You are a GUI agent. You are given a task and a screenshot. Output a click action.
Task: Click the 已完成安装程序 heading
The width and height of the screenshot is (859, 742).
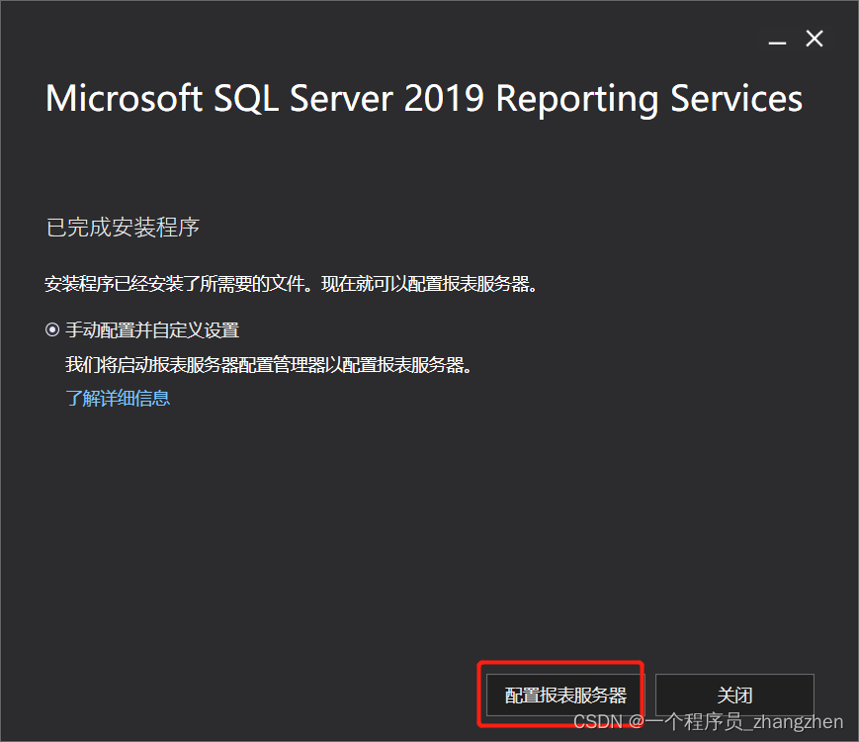click(123, 227)
